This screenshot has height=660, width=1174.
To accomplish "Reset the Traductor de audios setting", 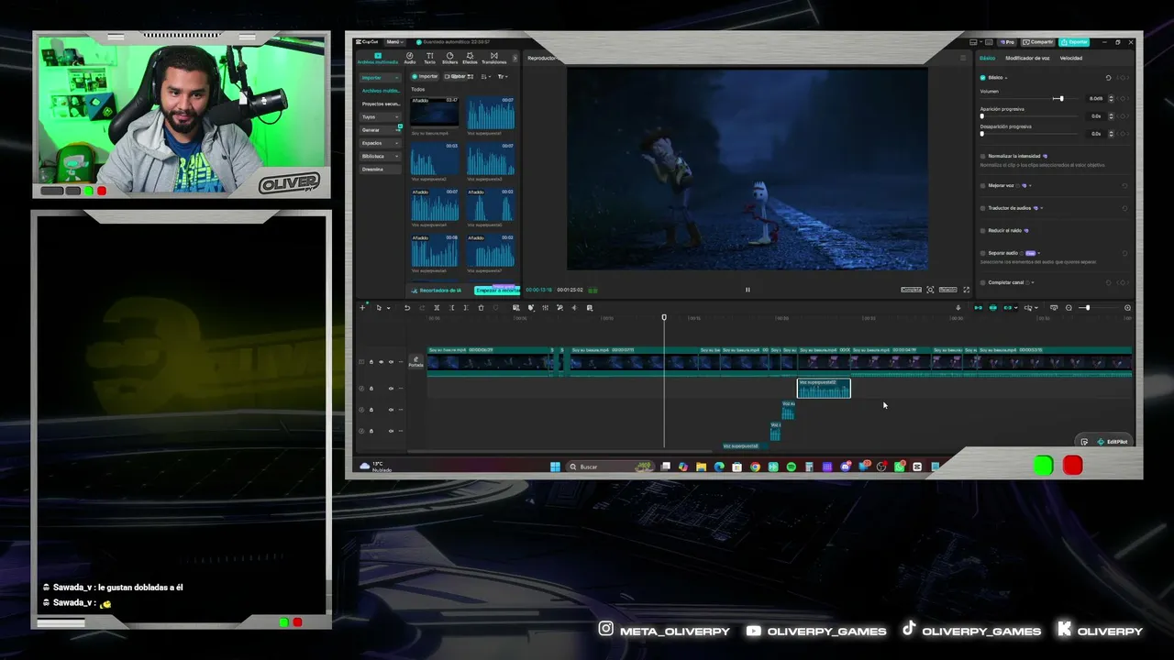I will click(1125, 208).
